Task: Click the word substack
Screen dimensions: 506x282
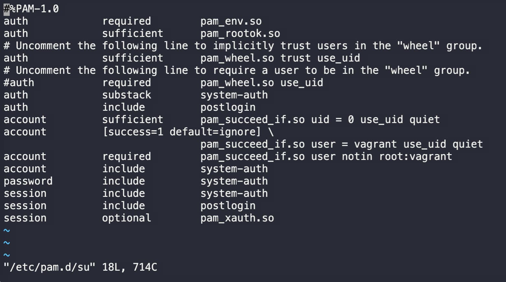Action: [x=126, y=95]
